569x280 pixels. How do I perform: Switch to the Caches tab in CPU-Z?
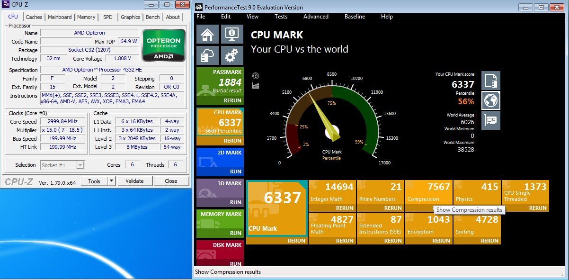(34, 17)
